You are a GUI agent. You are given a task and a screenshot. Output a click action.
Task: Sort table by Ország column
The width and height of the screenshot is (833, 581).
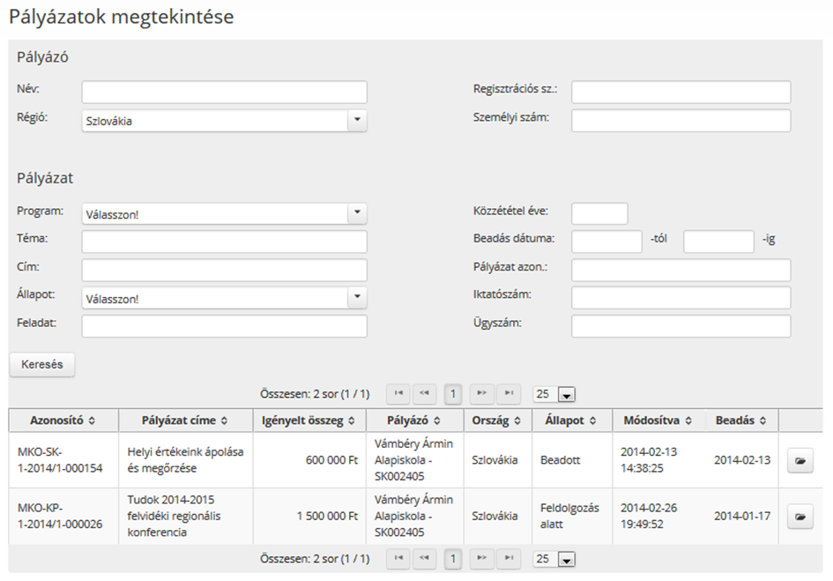coord(497,421)
